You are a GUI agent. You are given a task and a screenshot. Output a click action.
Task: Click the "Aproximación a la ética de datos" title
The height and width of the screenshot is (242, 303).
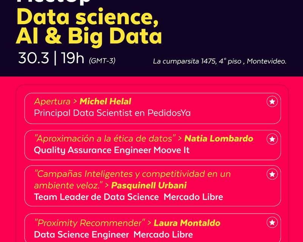[x=105, y=138]
